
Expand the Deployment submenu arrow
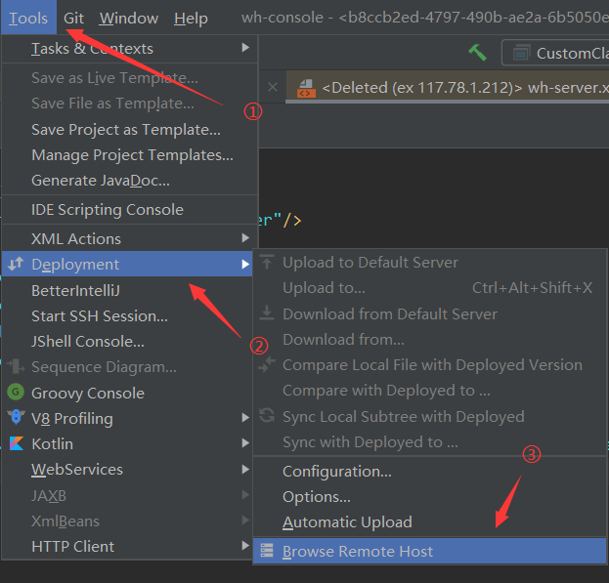245,264
